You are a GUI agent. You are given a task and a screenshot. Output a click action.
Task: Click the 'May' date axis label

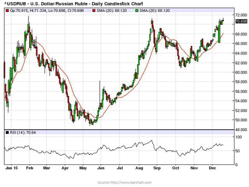click(x=83, y=168)
